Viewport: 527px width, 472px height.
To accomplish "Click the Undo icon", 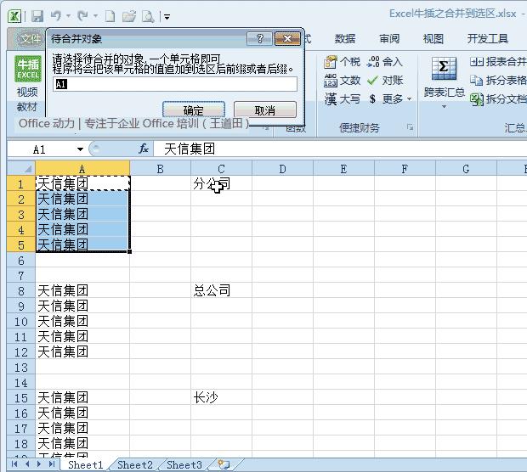I will 56,16.
